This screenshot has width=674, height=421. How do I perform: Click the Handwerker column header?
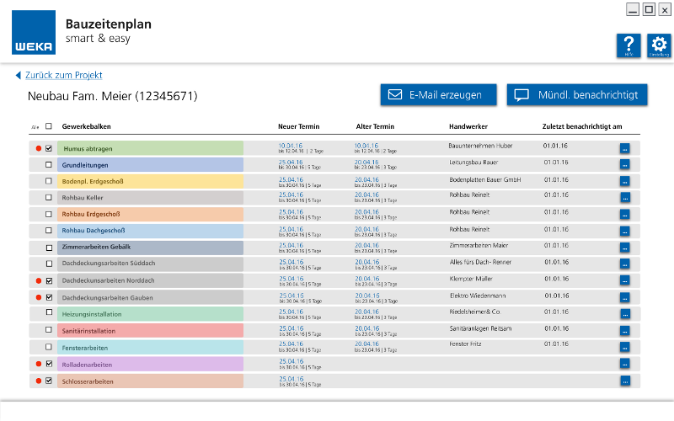[x=468, y=126]
